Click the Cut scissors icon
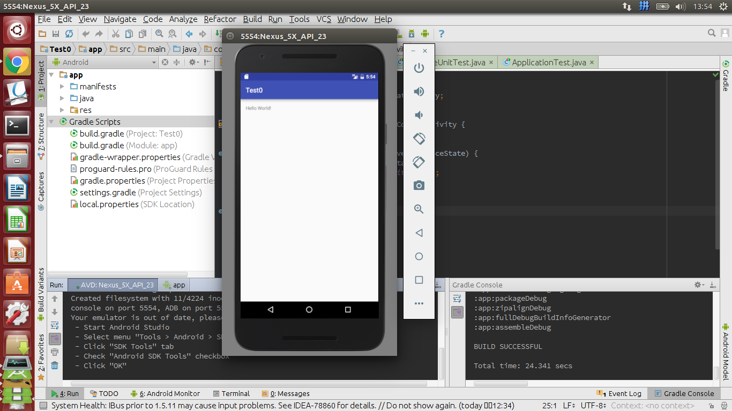This screenshot has width=732, height=411. click(x=115, y=34)
